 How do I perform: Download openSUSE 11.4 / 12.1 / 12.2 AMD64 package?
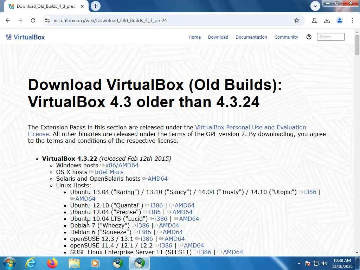pos(194,245)
